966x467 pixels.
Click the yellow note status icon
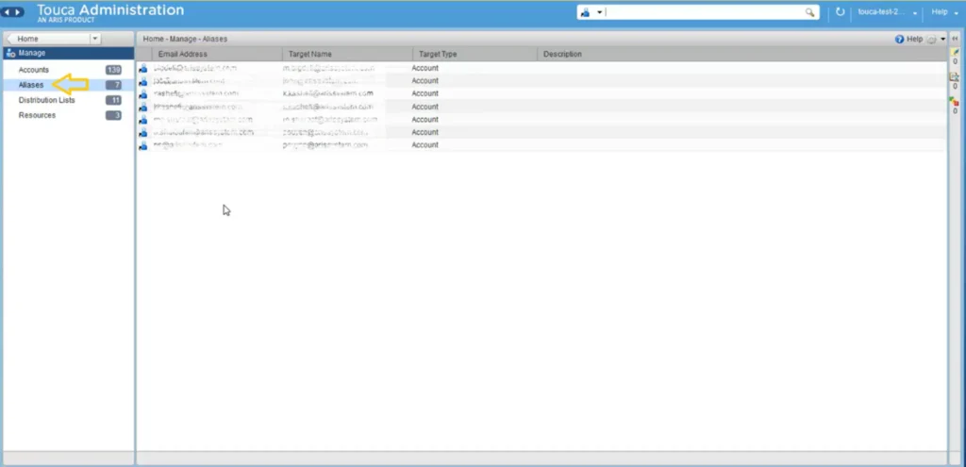tap(955, 53)
